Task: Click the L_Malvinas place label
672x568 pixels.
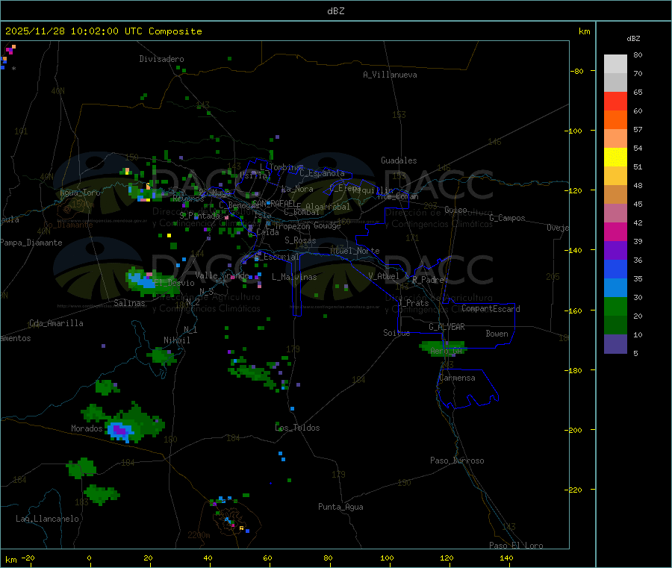Action: (x=294, y=277)
